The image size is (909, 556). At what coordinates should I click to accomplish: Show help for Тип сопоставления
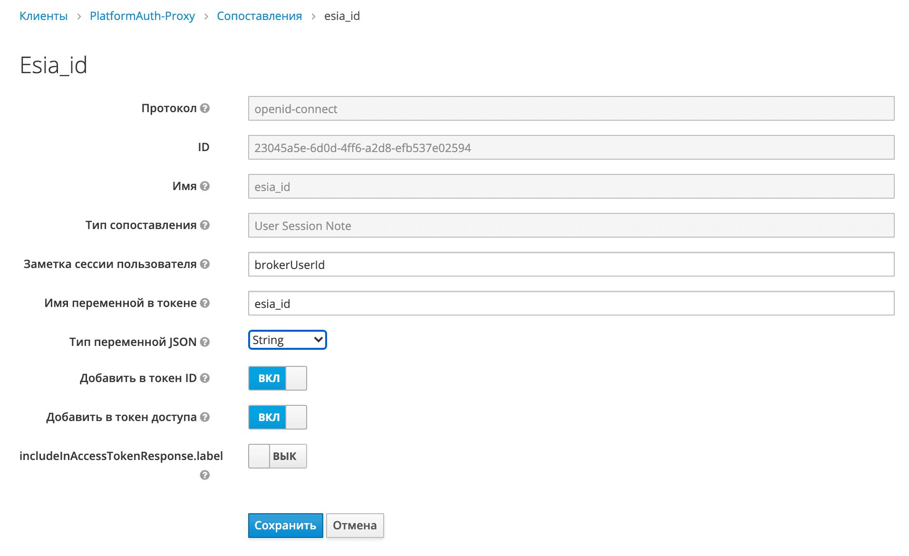tap(205, 225)
